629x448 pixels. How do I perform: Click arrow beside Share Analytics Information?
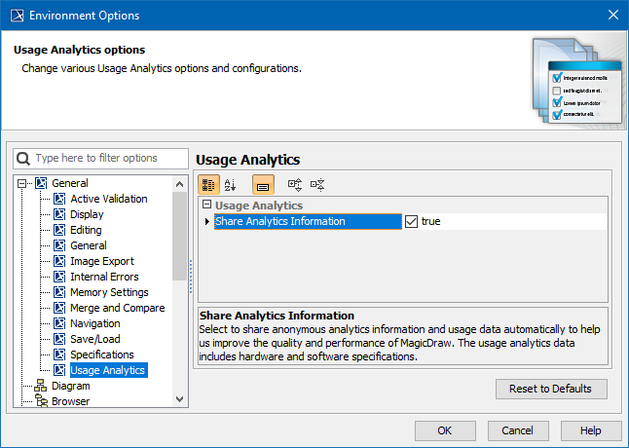coord(206,222)
